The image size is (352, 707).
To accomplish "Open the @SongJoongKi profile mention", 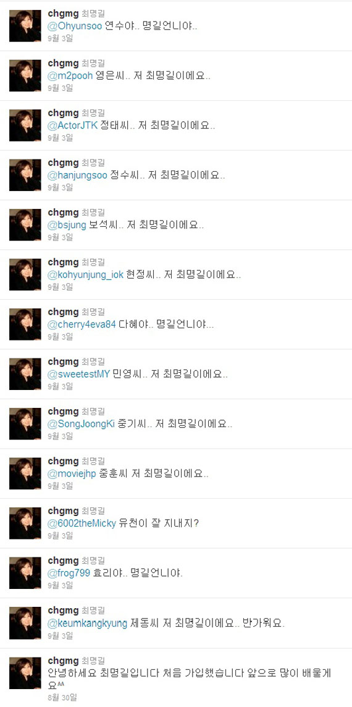I will pyautogui.click(x=82, y=424).
